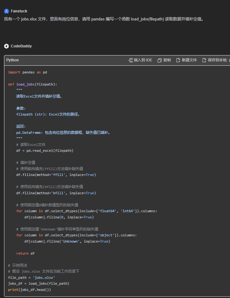Click the comment '# 读取Excel文件'
The image size is (230, 298).
(31, 145)
